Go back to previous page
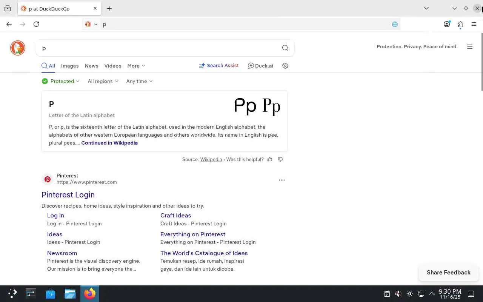The width and height of the screenshot is (483, 302). pyautogui.click(x=9, y=24)
